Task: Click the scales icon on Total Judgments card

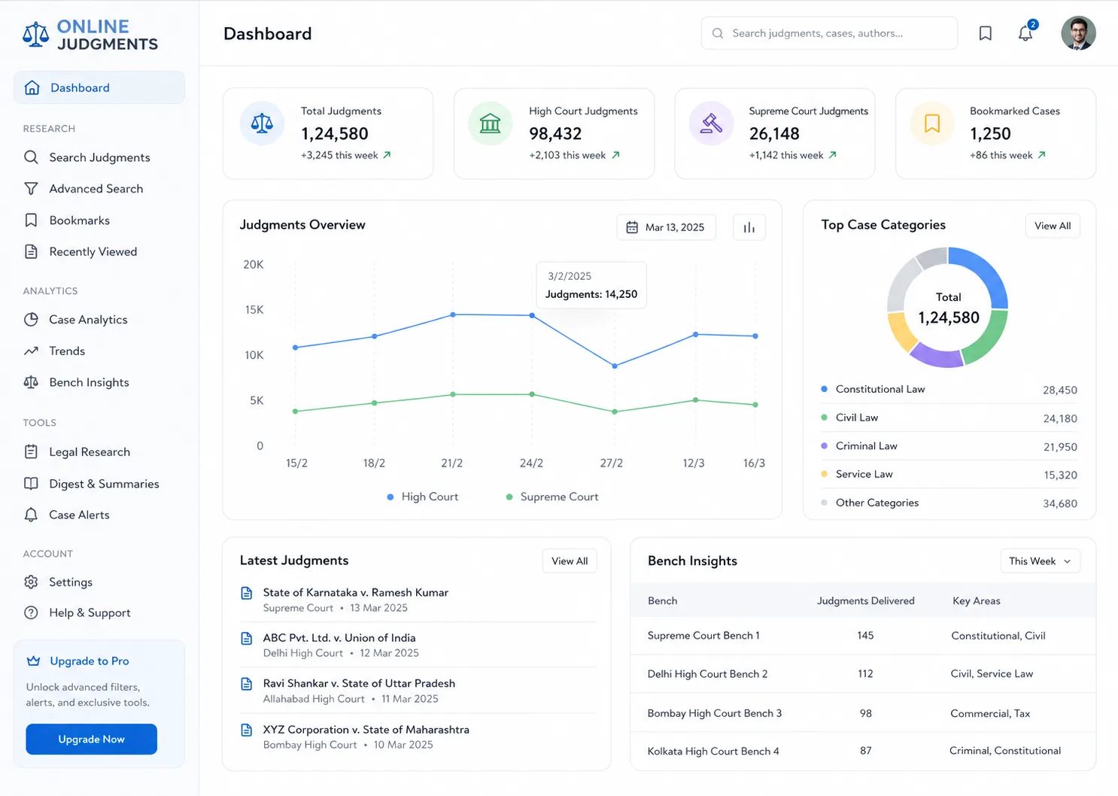Action: pos(262,123)
